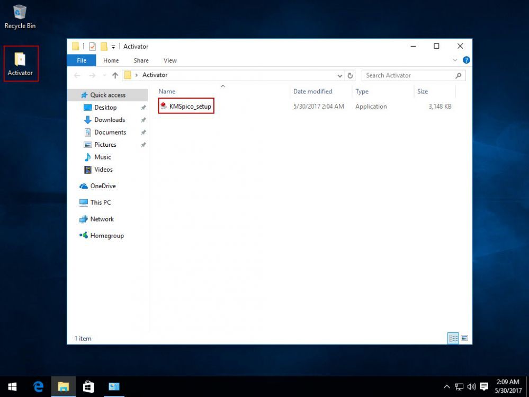Open the Windows Store taskbar icon
This screenshot has height=397, width=529.
coord(88,387)
